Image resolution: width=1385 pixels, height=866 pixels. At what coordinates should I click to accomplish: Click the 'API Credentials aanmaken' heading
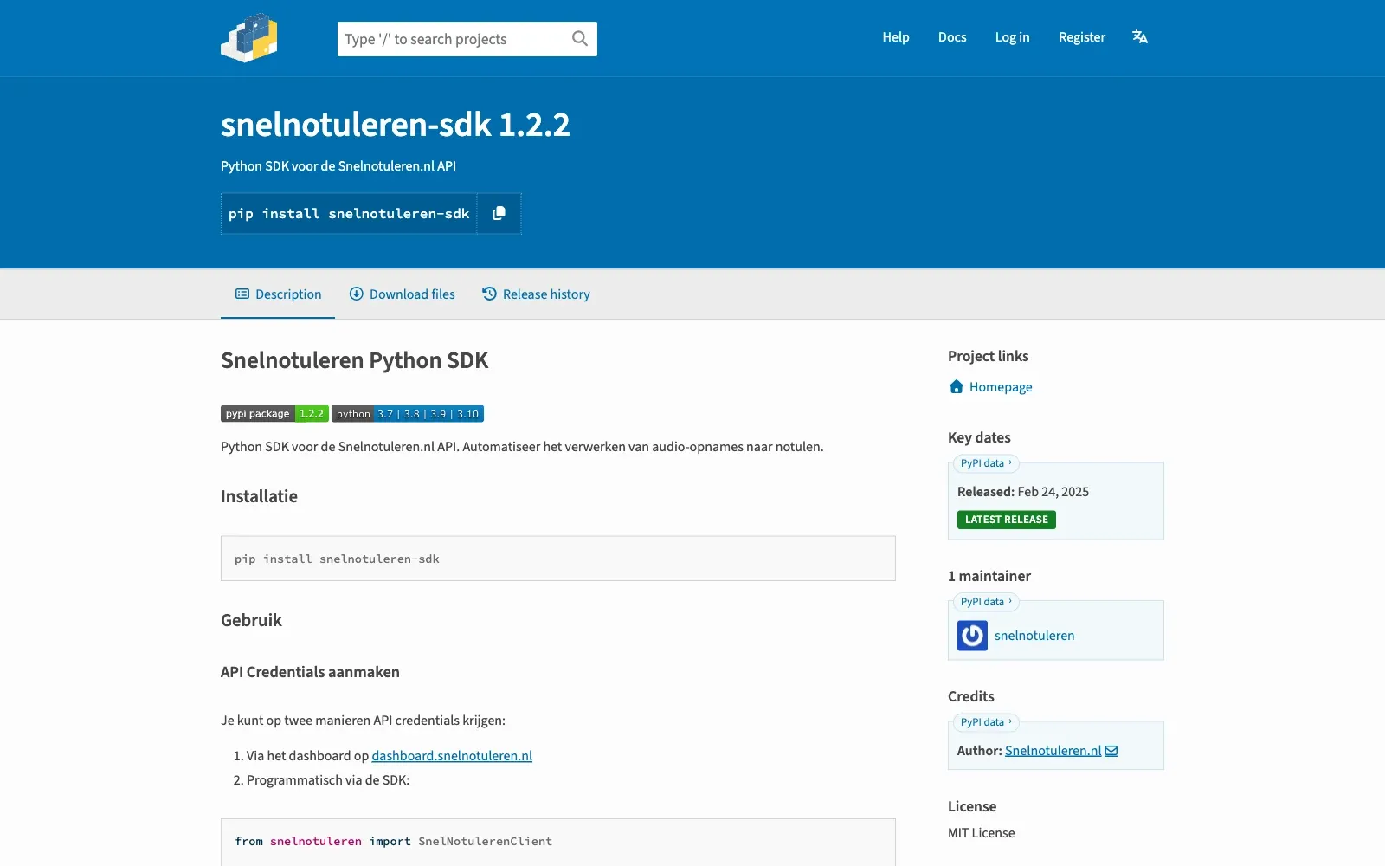tap(310, 672)
